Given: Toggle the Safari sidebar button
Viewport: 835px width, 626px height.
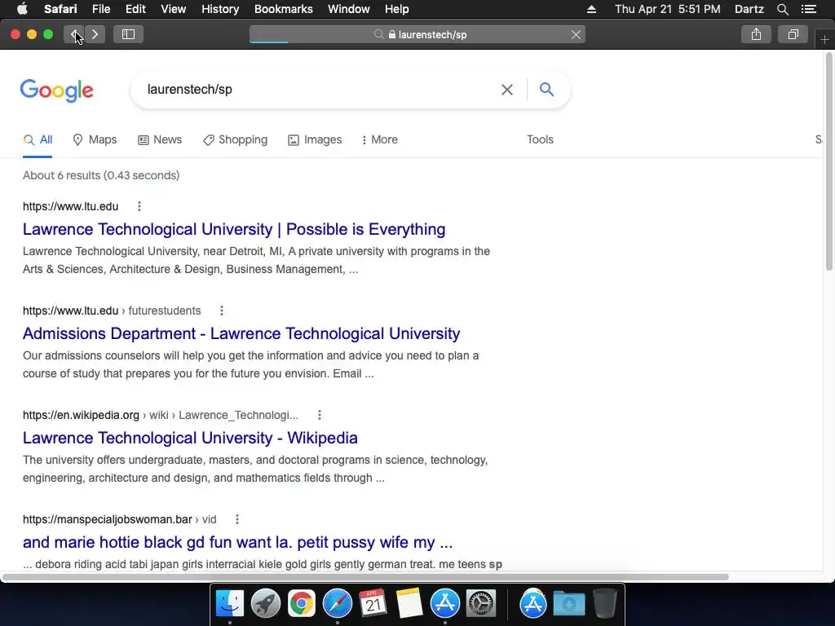Looking at the screenshot, I should tap(128, 34).
